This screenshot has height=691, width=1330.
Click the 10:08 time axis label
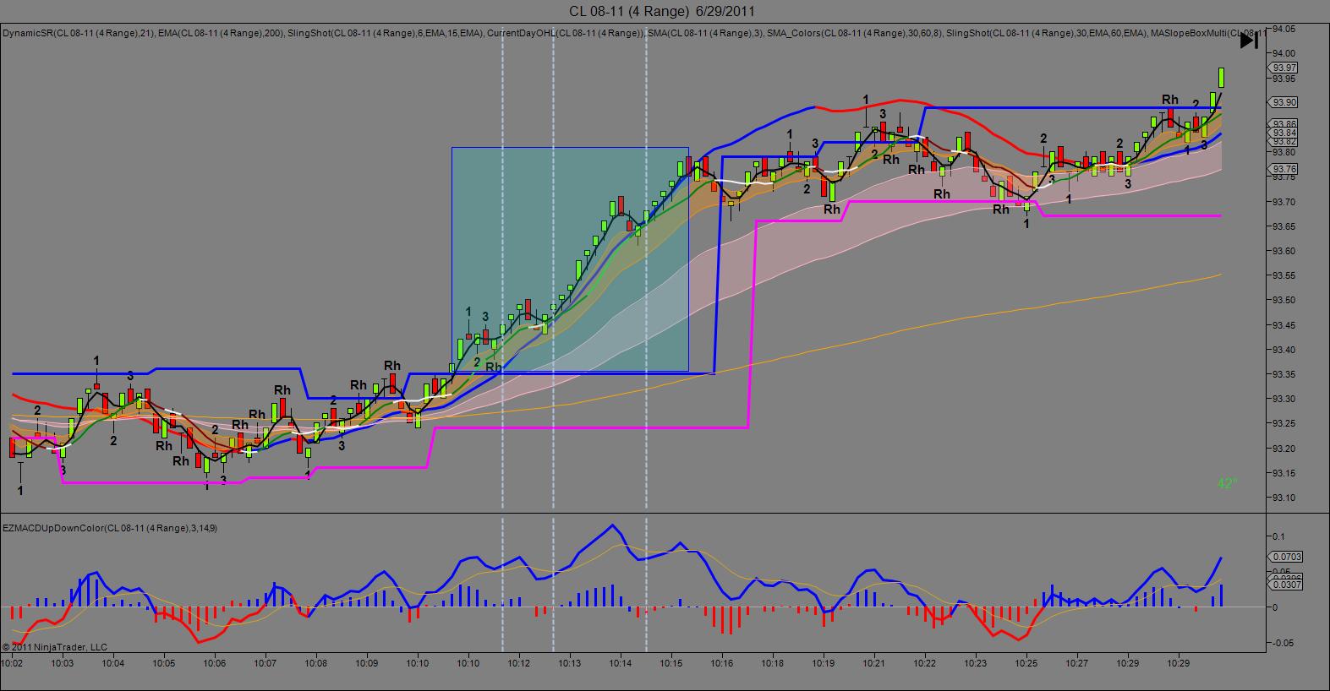coord(316,664)
